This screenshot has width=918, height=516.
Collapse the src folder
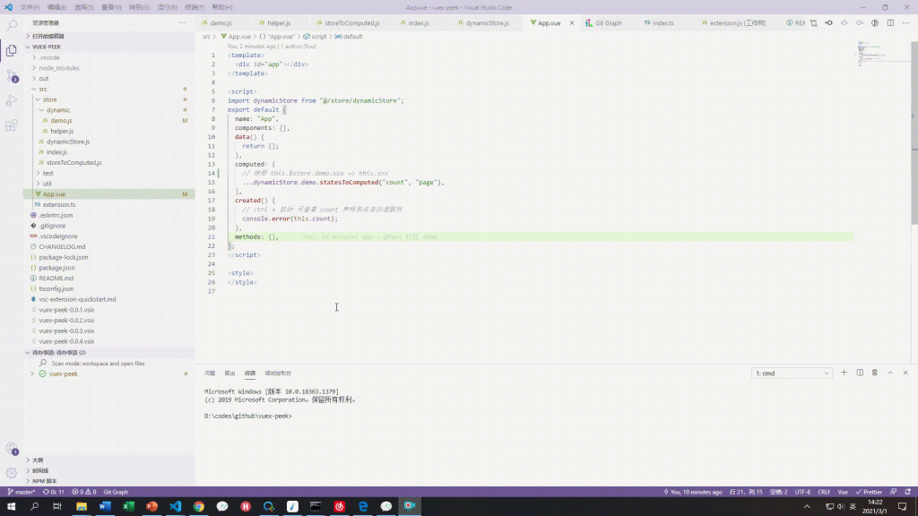(42, 89)
